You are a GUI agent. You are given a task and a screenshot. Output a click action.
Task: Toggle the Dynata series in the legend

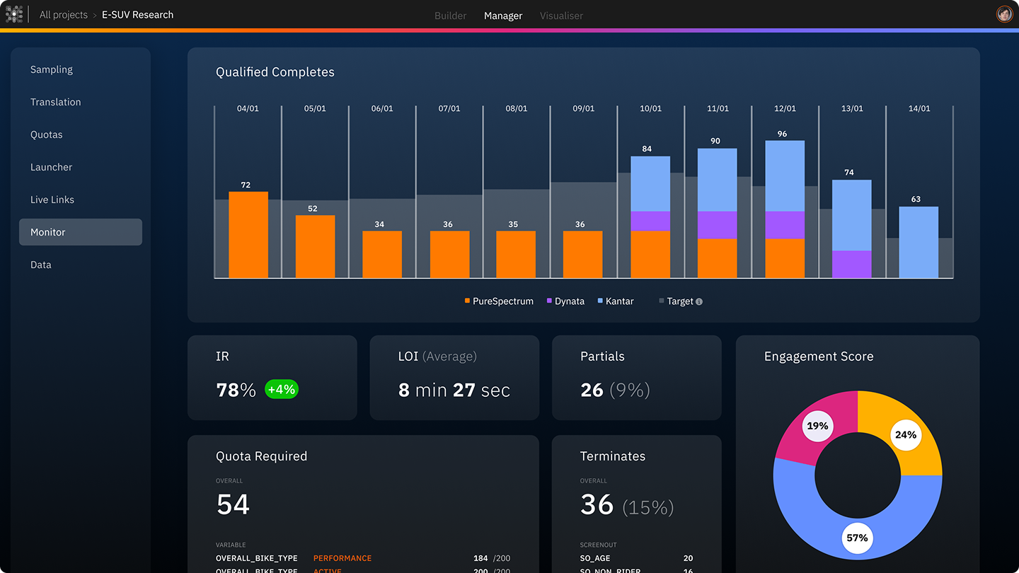point(565,301)
